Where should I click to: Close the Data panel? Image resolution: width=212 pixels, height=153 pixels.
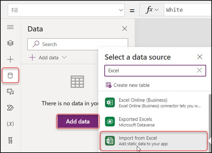pyautogui.click(x=125, y=29)
